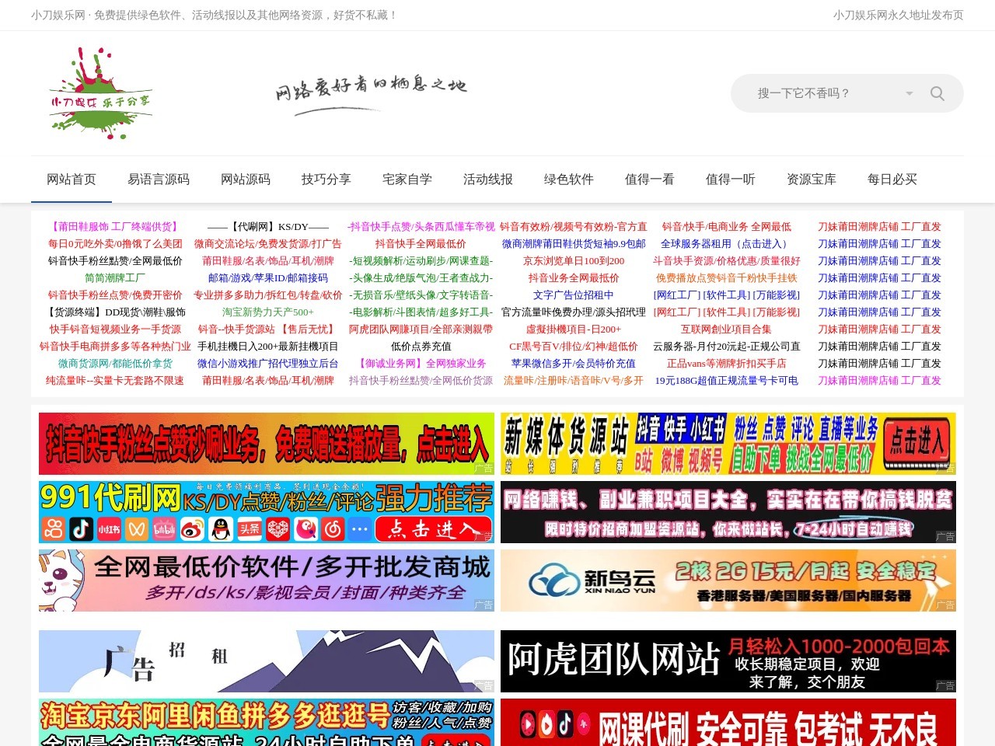Click 点击进入 button on 新媒体货源站 banner
The height and width of the screenshot is (746, 995).
(x=917, y=442)
